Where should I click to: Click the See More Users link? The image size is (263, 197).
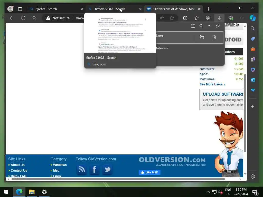[x=212, y=84]
